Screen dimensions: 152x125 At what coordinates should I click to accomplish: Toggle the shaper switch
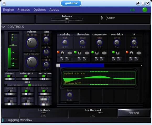(10, 76)
